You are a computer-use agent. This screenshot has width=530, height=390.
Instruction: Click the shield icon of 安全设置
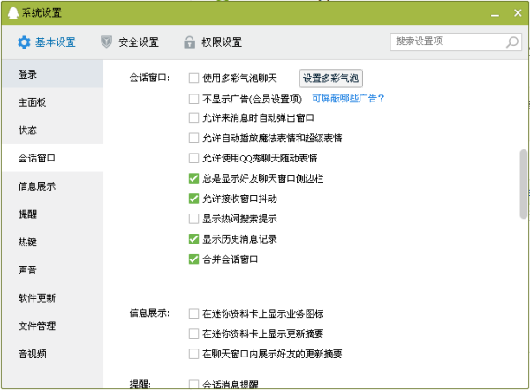[106, 41]
